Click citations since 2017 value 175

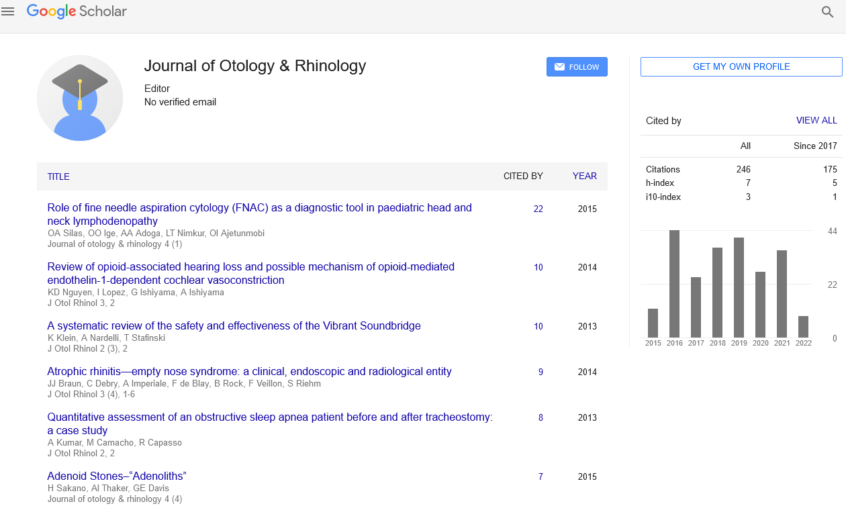tap(830, 169)
